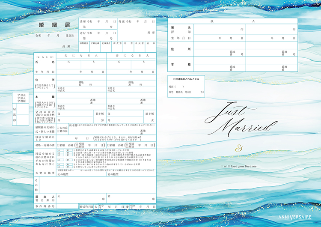This screenshot has width=321, height=227.
Task: Mark the 妻 box for occupation type 6
Action: pyautogui.click(x=69, y=167)
